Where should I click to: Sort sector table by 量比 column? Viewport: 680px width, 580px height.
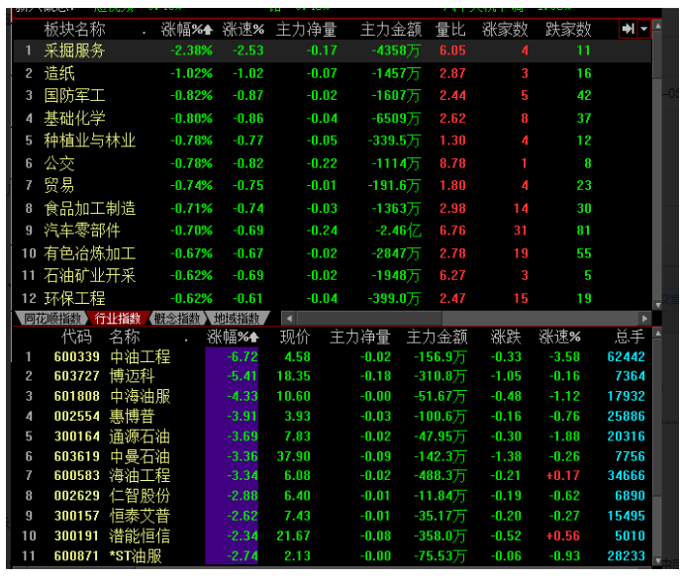click(451, 30)
